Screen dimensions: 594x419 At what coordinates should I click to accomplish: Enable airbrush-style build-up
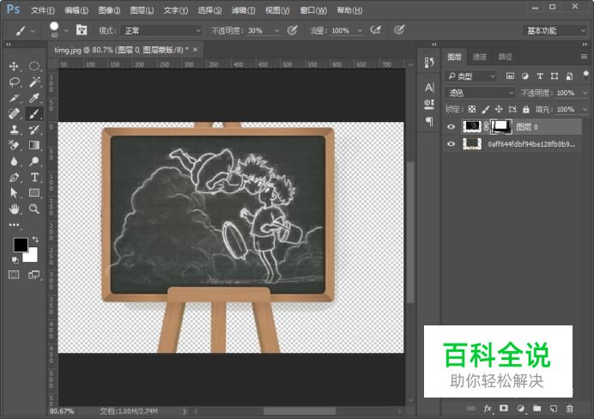tap(376, 30)
